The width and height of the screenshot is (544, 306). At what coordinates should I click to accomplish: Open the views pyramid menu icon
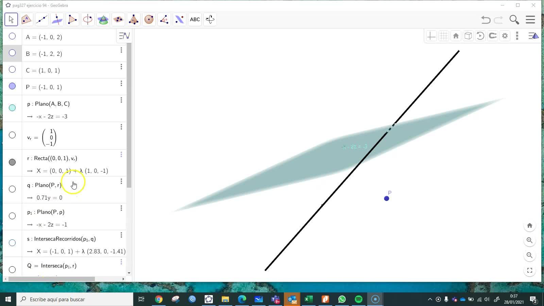coord(533,36)
